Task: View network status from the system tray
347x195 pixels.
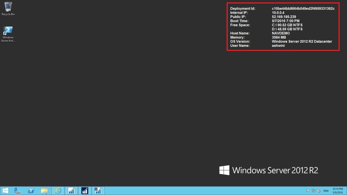Action: pyautogui.click(x=313, y=191)
